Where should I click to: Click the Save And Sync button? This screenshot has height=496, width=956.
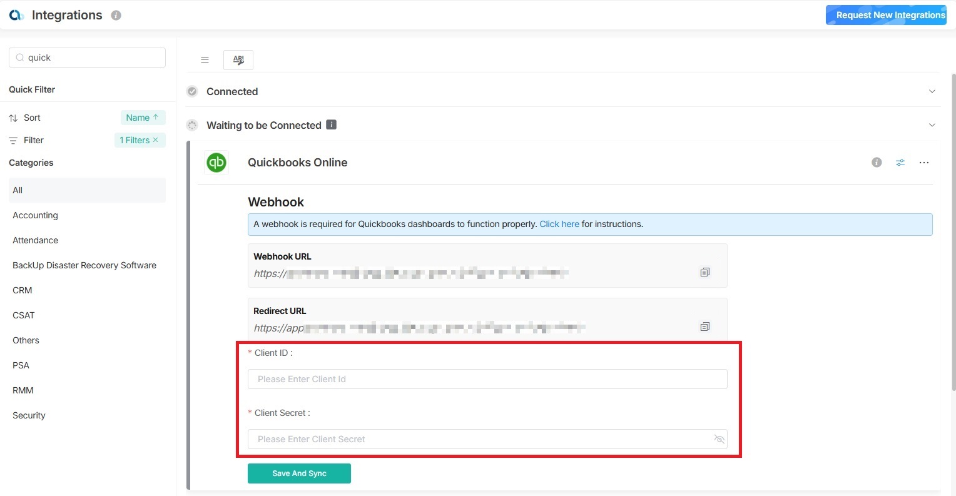299,473
